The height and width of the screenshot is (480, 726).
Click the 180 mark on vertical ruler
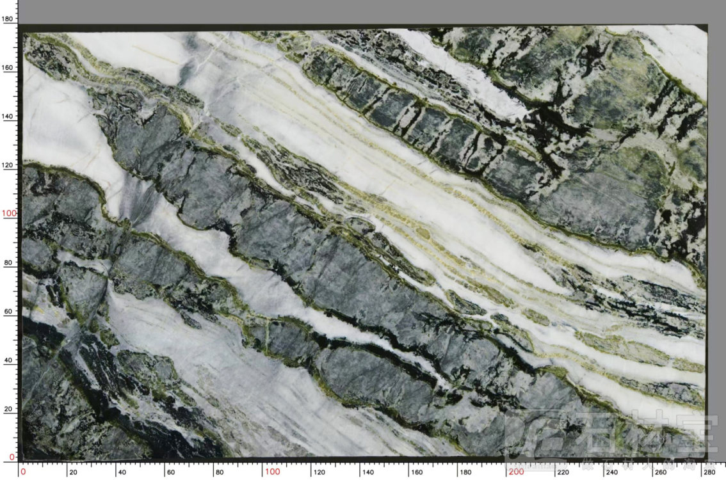tap(8, 19)
